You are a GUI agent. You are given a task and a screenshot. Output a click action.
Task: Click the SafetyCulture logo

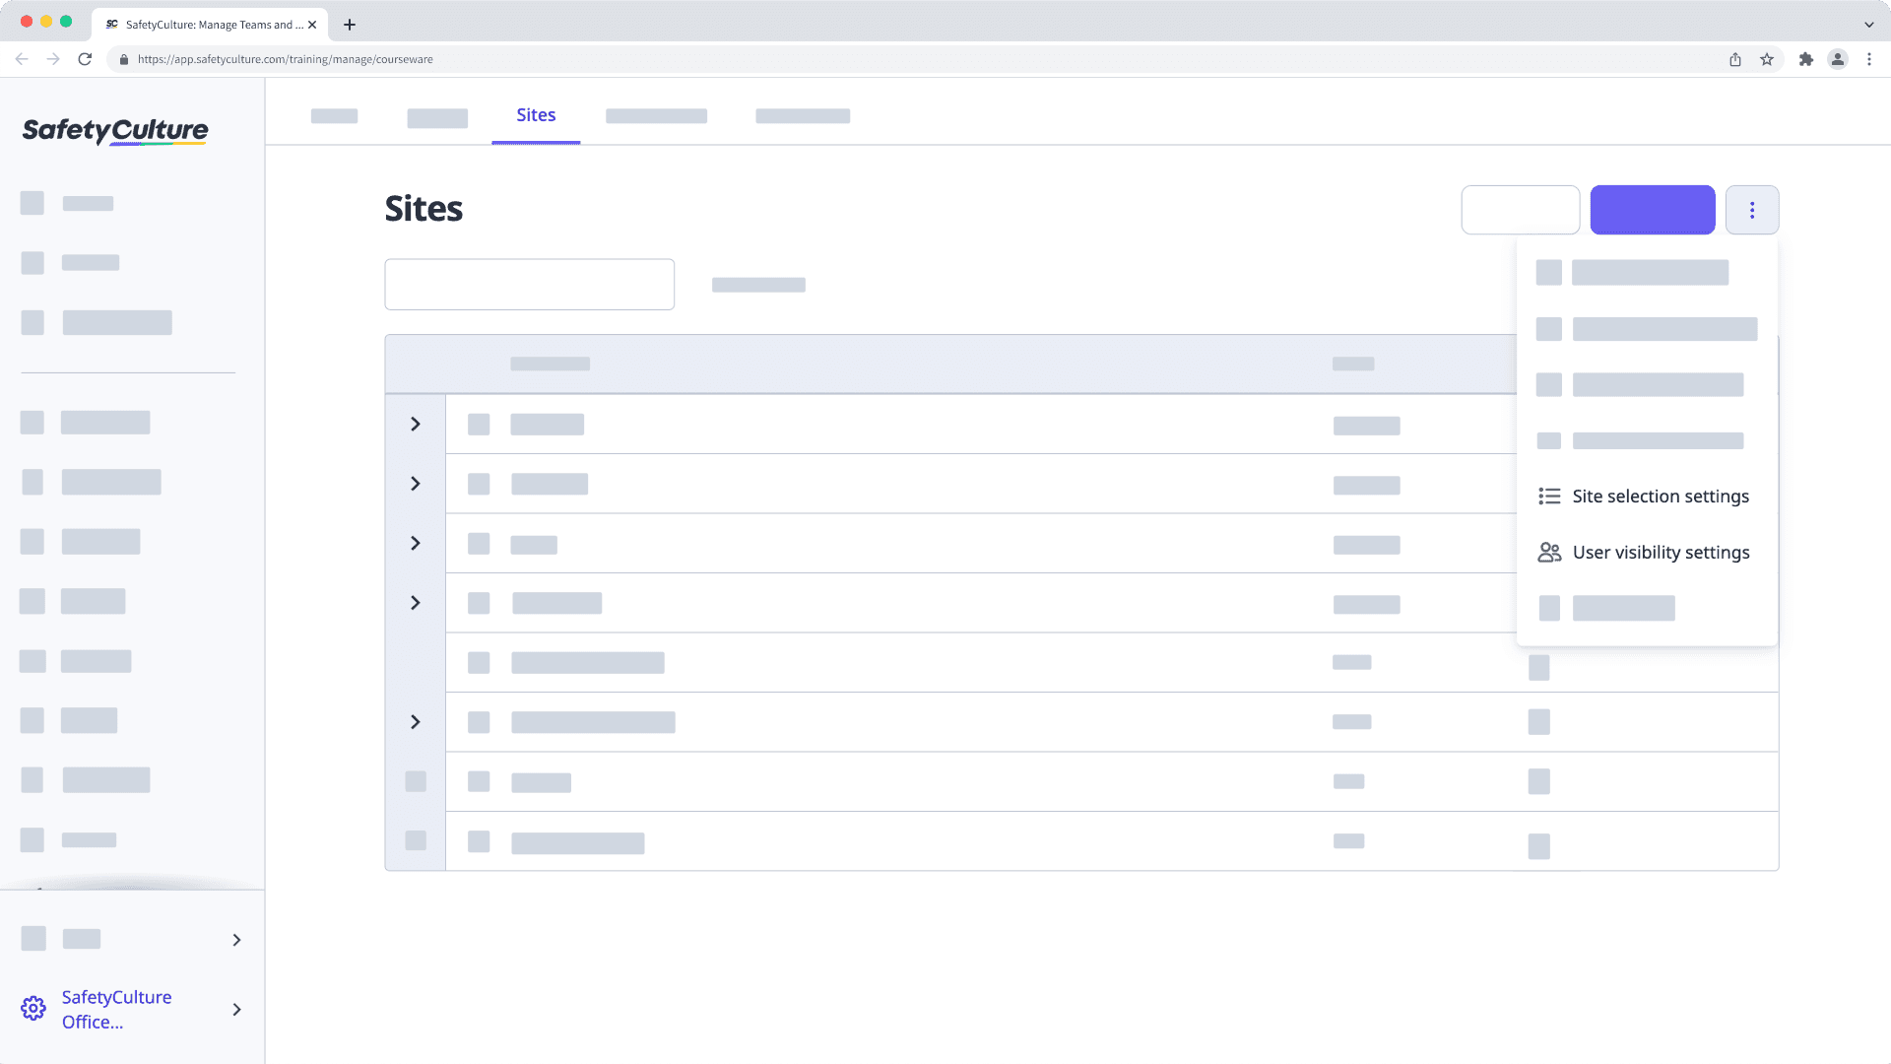(x=113, y=130)
